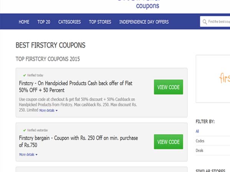Filter coupons by Deals
The width and height of the screenshot is (230, 172).
coord(199,151)
